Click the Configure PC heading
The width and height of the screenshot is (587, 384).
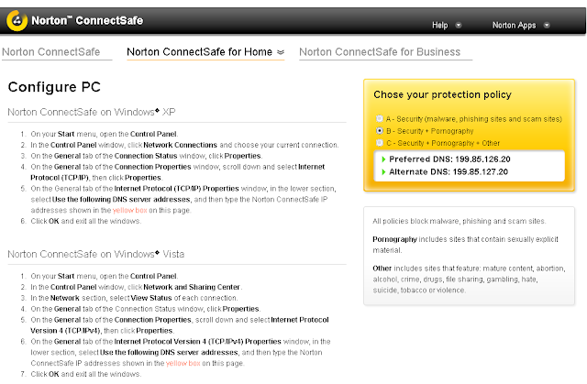(54, 87)
